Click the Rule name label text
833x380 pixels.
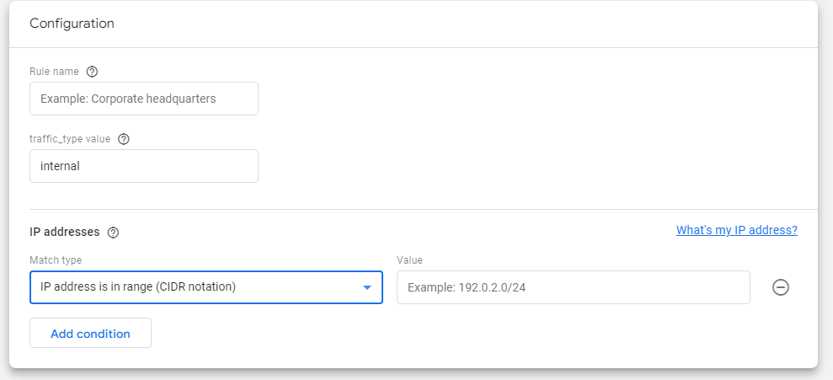point(54,72)
